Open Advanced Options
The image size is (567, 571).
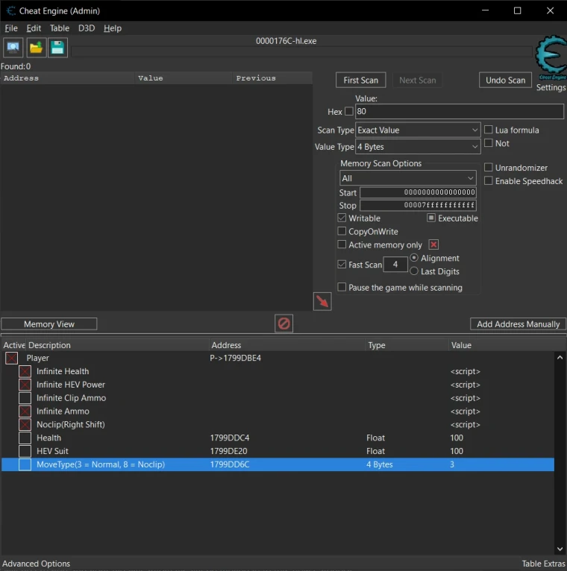tap(36, 564)
